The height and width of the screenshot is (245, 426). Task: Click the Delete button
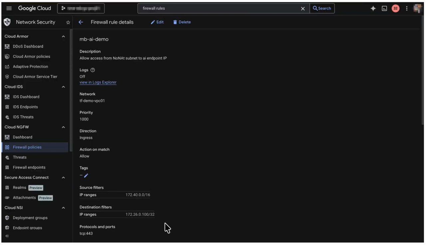tap(182, 22)
